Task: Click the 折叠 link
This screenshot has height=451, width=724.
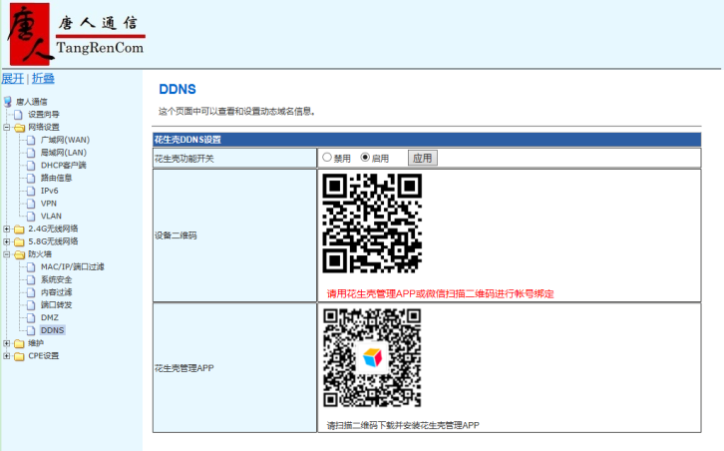Action: pyautogui.click(x=43, y=79)
